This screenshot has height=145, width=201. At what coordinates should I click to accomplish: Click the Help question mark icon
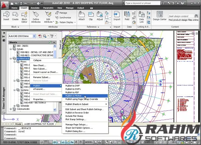pos(183,3)
